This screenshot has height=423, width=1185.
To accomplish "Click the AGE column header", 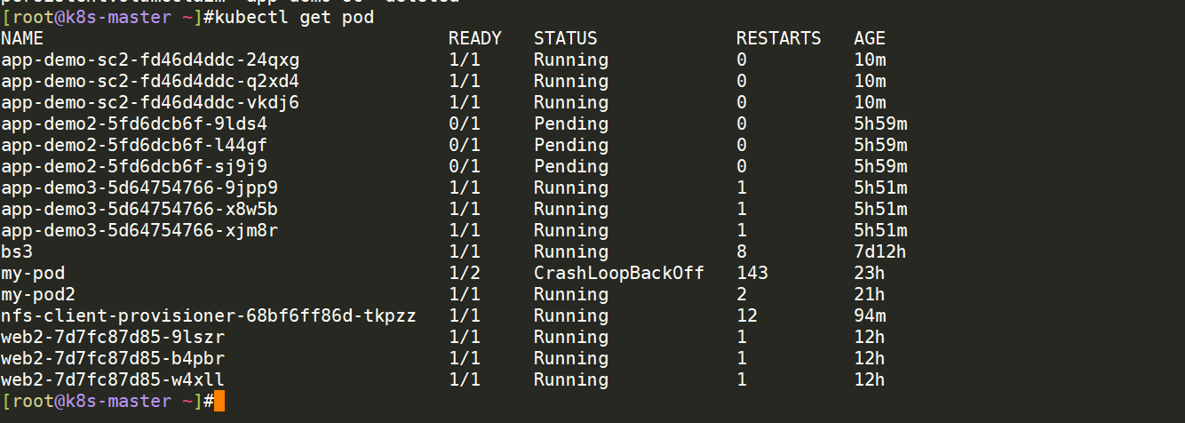I will 870,39.
